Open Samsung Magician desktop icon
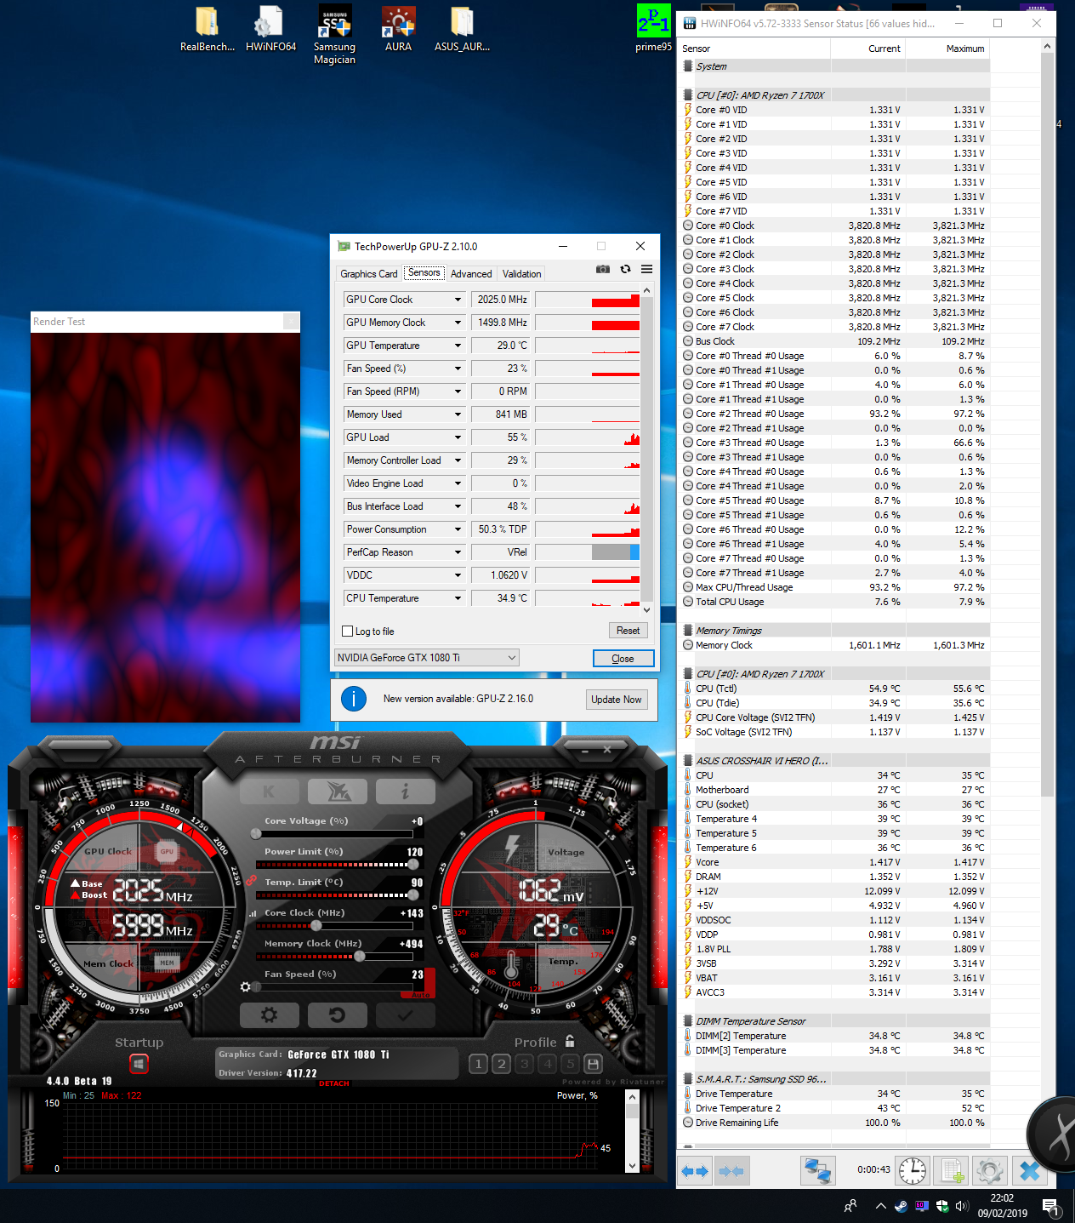The width and height of the screenshot is (1075, 1223). tap(334, 34)
